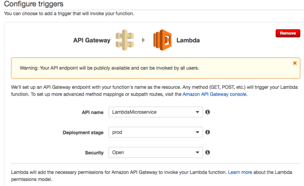Show info for the Deployment stage field
The height and width of the screenshot is (186, 304).
pyautogui.click(x=207, y=132)
